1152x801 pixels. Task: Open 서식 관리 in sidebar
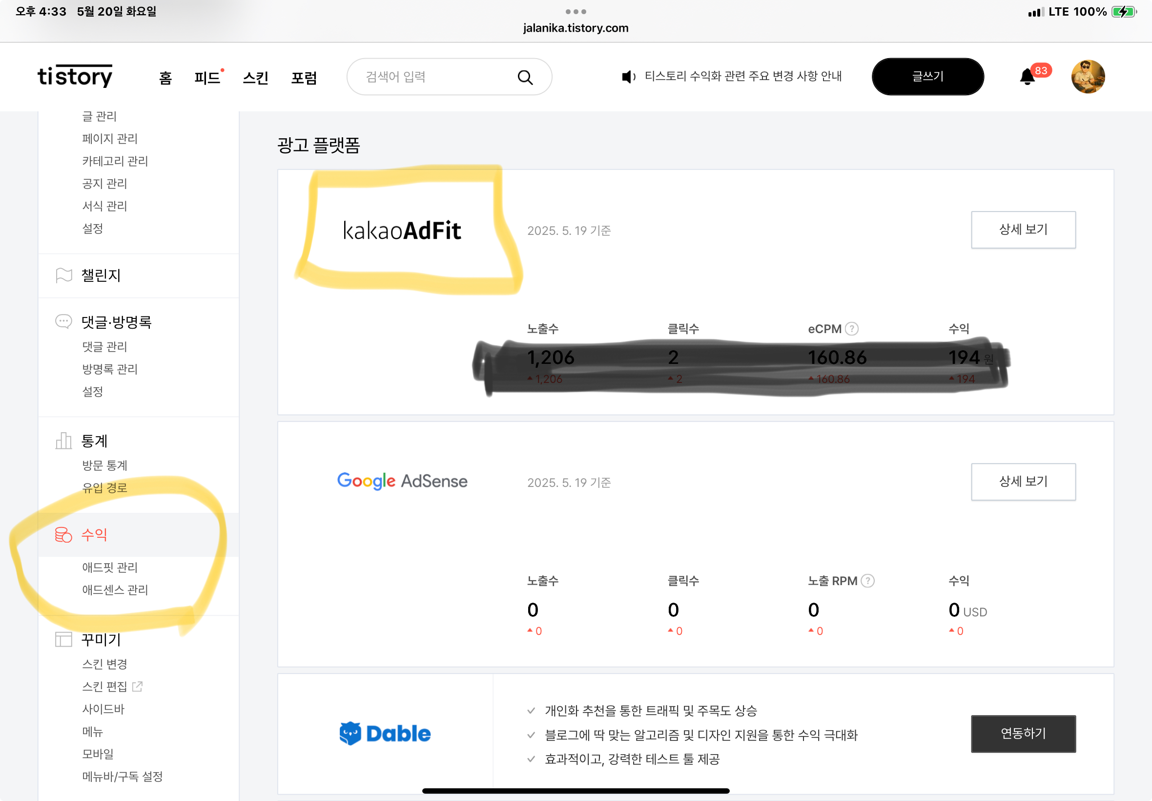pos(104,206)
